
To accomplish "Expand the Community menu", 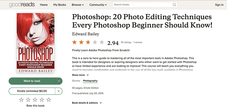I will 98,5.
